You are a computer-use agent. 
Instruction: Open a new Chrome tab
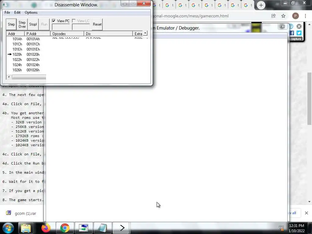pos(261,5)
